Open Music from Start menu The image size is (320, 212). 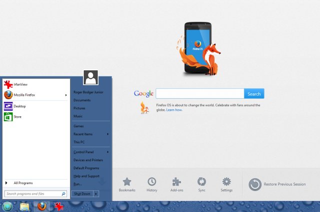(x=78, y=116)
